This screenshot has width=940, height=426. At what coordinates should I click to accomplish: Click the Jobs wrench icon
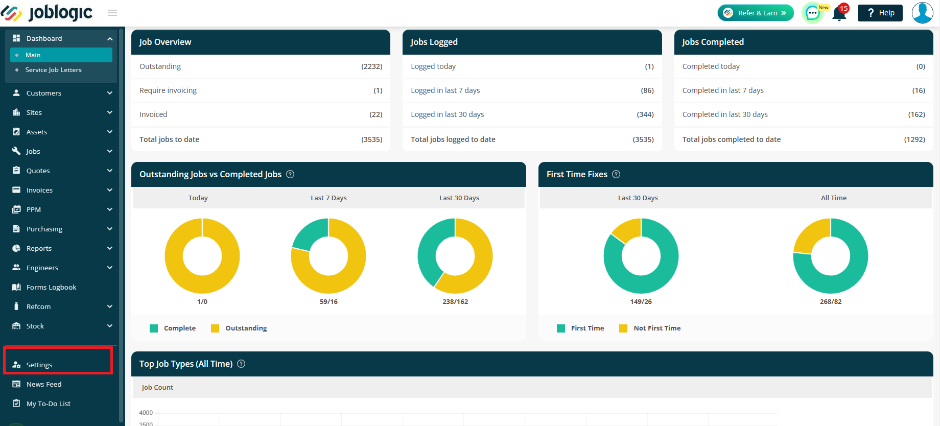pyautogui.click(x=16, y=151)
